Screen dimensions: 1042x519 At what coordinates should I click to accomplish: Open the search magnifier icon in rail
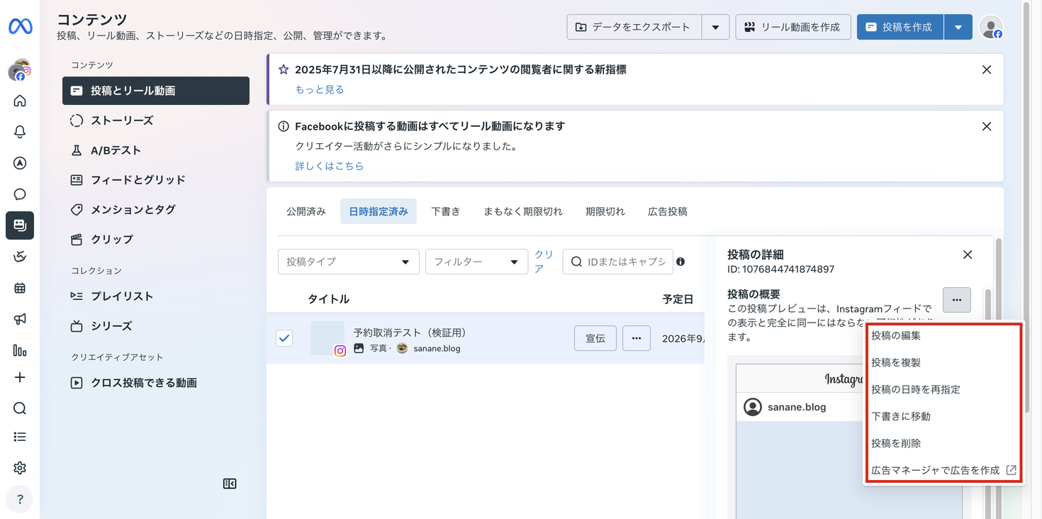coord(20,408)
